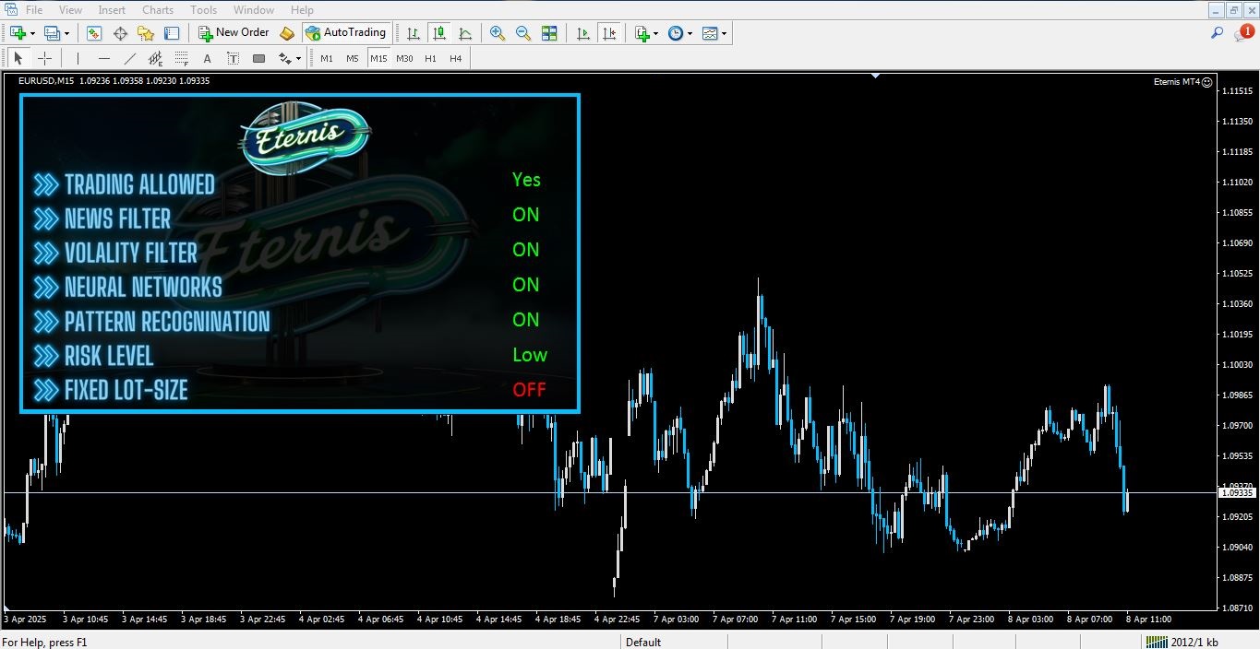Expand the Indicators list dropdown arrow
This screenshot has height=649, width=1260.
click(x=655, y=34)
